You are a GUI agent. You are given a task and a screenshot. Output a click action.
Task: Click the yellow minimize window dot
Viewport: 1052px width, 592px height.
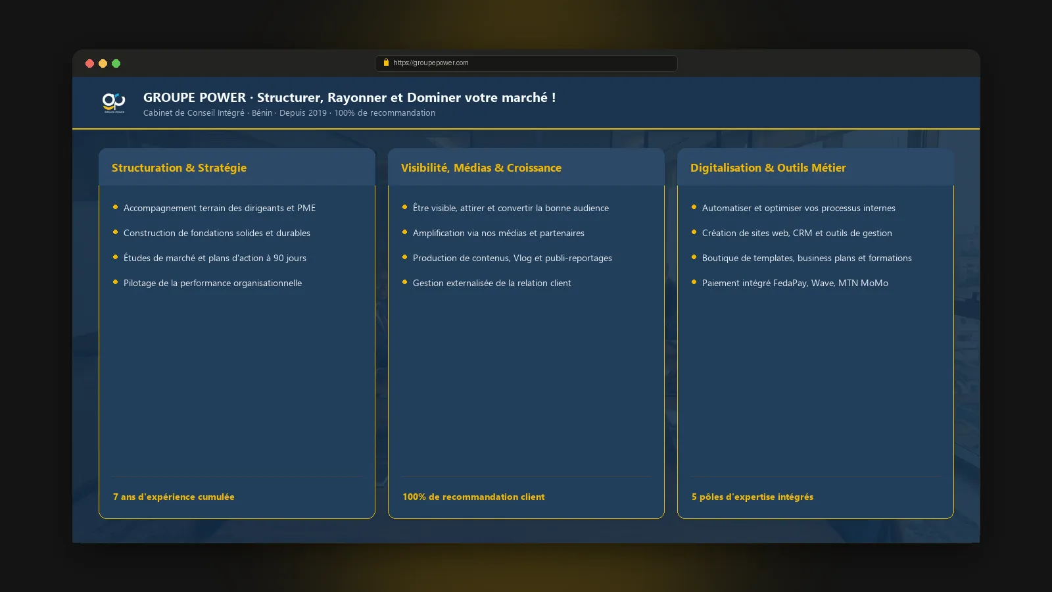coord(103,64)
